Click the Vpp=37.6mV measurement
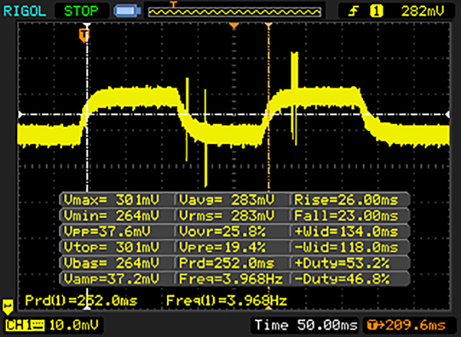 [107, 232]
